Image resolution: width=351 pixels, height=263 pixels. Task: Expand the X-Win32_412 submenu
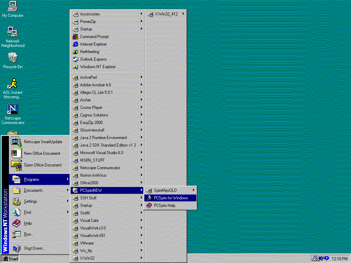click(x=166, y=14)
